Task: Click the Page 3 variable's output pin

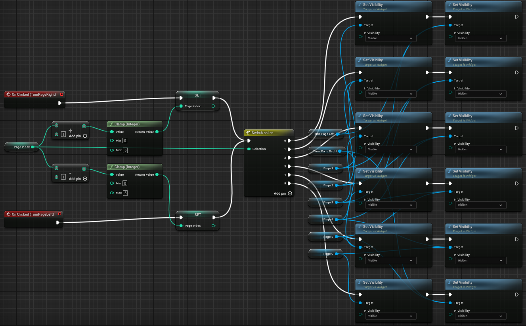Action: [x=337, y=202]
